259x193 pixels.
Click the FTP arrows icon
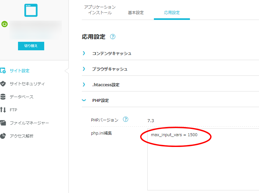tap(3, 110)
